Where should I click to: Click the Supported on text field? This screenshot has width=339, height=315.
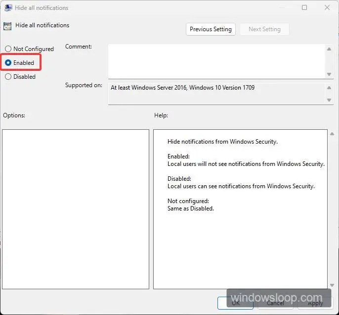tap(216, 94)
